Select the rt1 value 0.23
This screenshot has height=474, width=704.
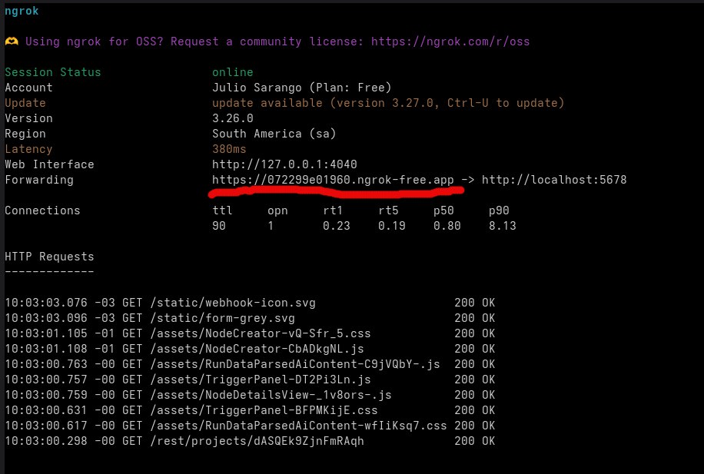point(337,226)
